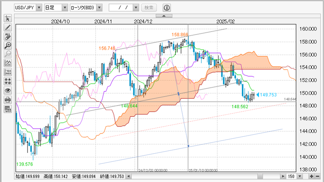
Task: Click the horizontal scrollbar right arrow
Action: (x=282, y=177)
